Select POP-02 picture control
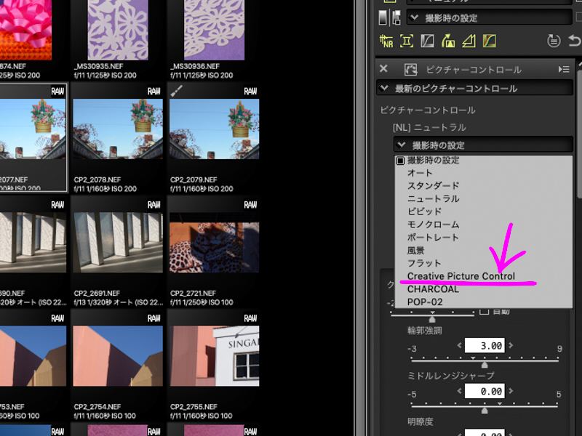 (x=483, y=302)
